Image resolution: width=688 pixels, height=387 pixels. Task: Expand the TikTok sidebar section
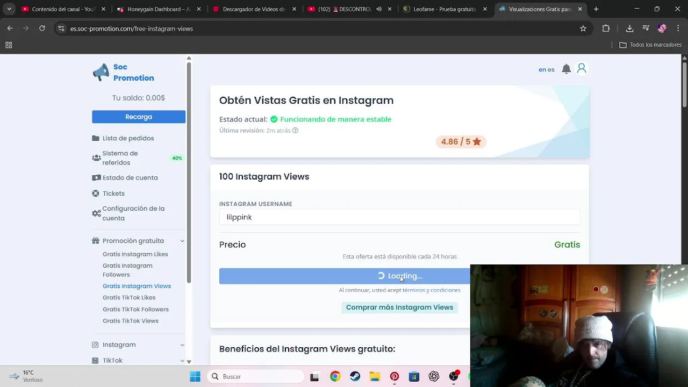pos(182,361)
